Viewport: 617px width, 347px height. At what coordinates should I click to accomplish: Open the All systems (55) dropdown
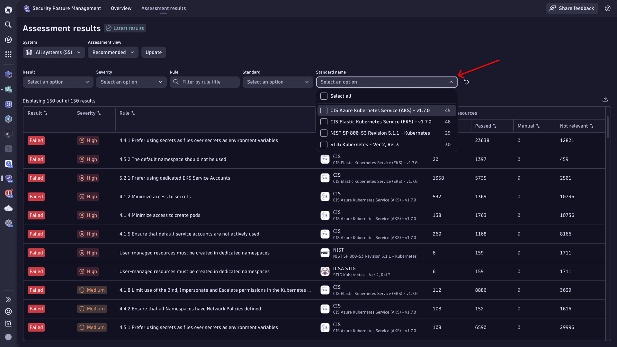point(54,52)
